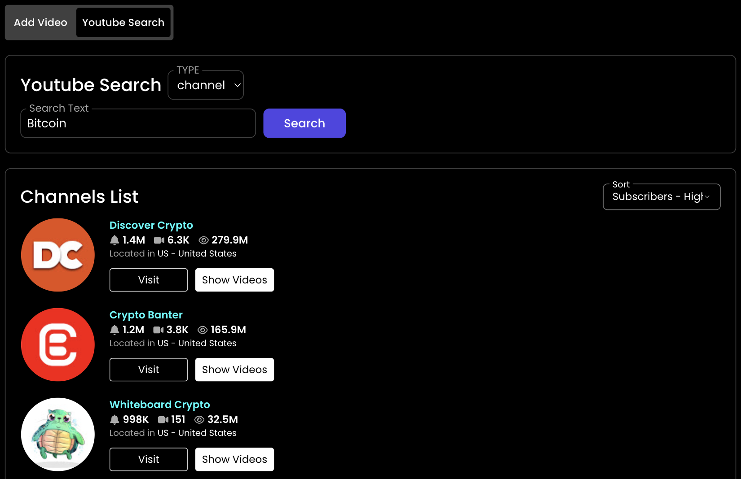
Task: Open the Whiteboard Crypto title link
Action: click(160, 405)
